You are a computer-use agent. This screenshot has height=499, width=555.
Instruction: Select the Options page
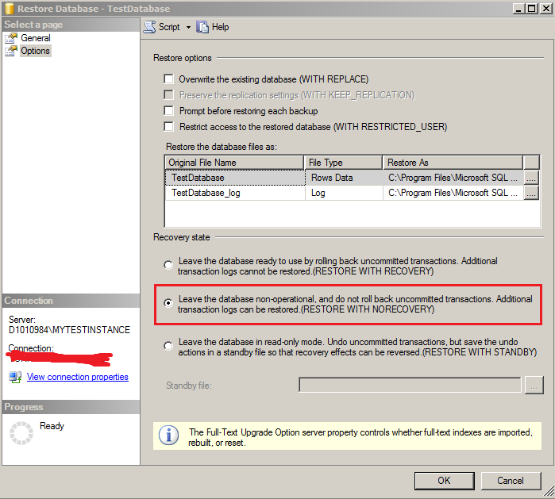[35, 51]
